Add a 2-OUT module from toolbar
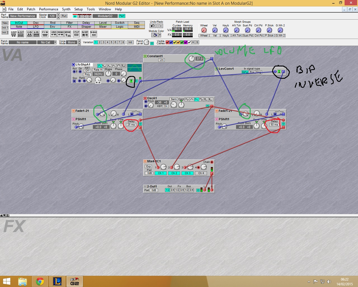The height and width of the screenshot is (287, 358). tap(14, 34)
